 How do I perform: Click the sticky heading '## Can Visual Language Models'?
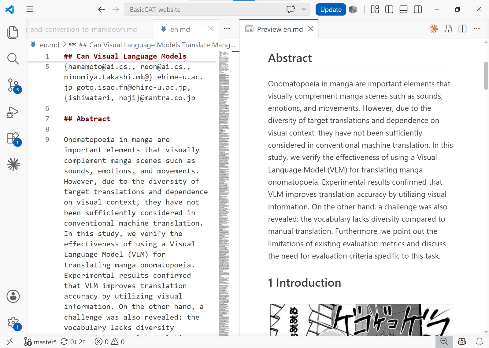(125, 56)
